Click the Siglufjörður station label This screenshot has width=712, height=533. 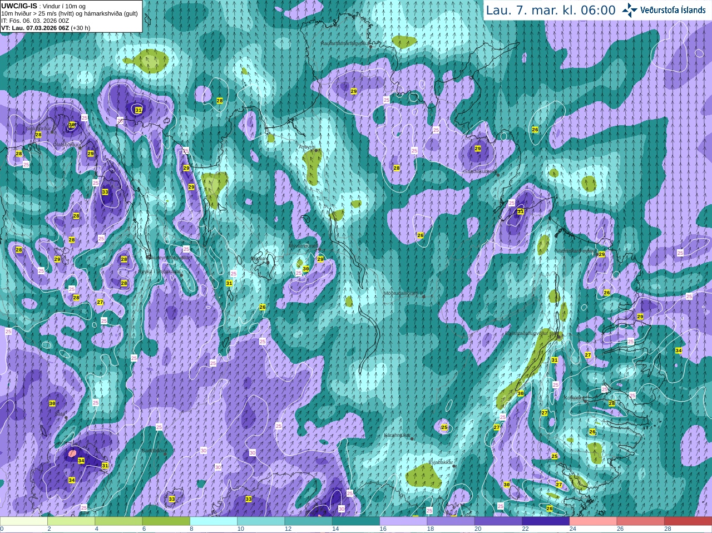38,129
